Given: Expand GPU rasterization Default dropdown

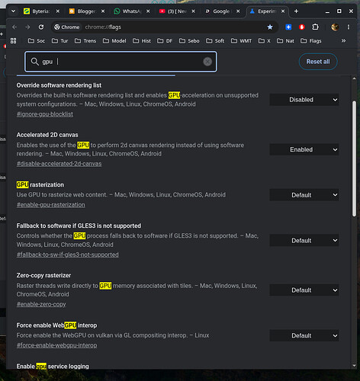Looking at the screenshot, I should pyautogui.click(x=304, y=195).
